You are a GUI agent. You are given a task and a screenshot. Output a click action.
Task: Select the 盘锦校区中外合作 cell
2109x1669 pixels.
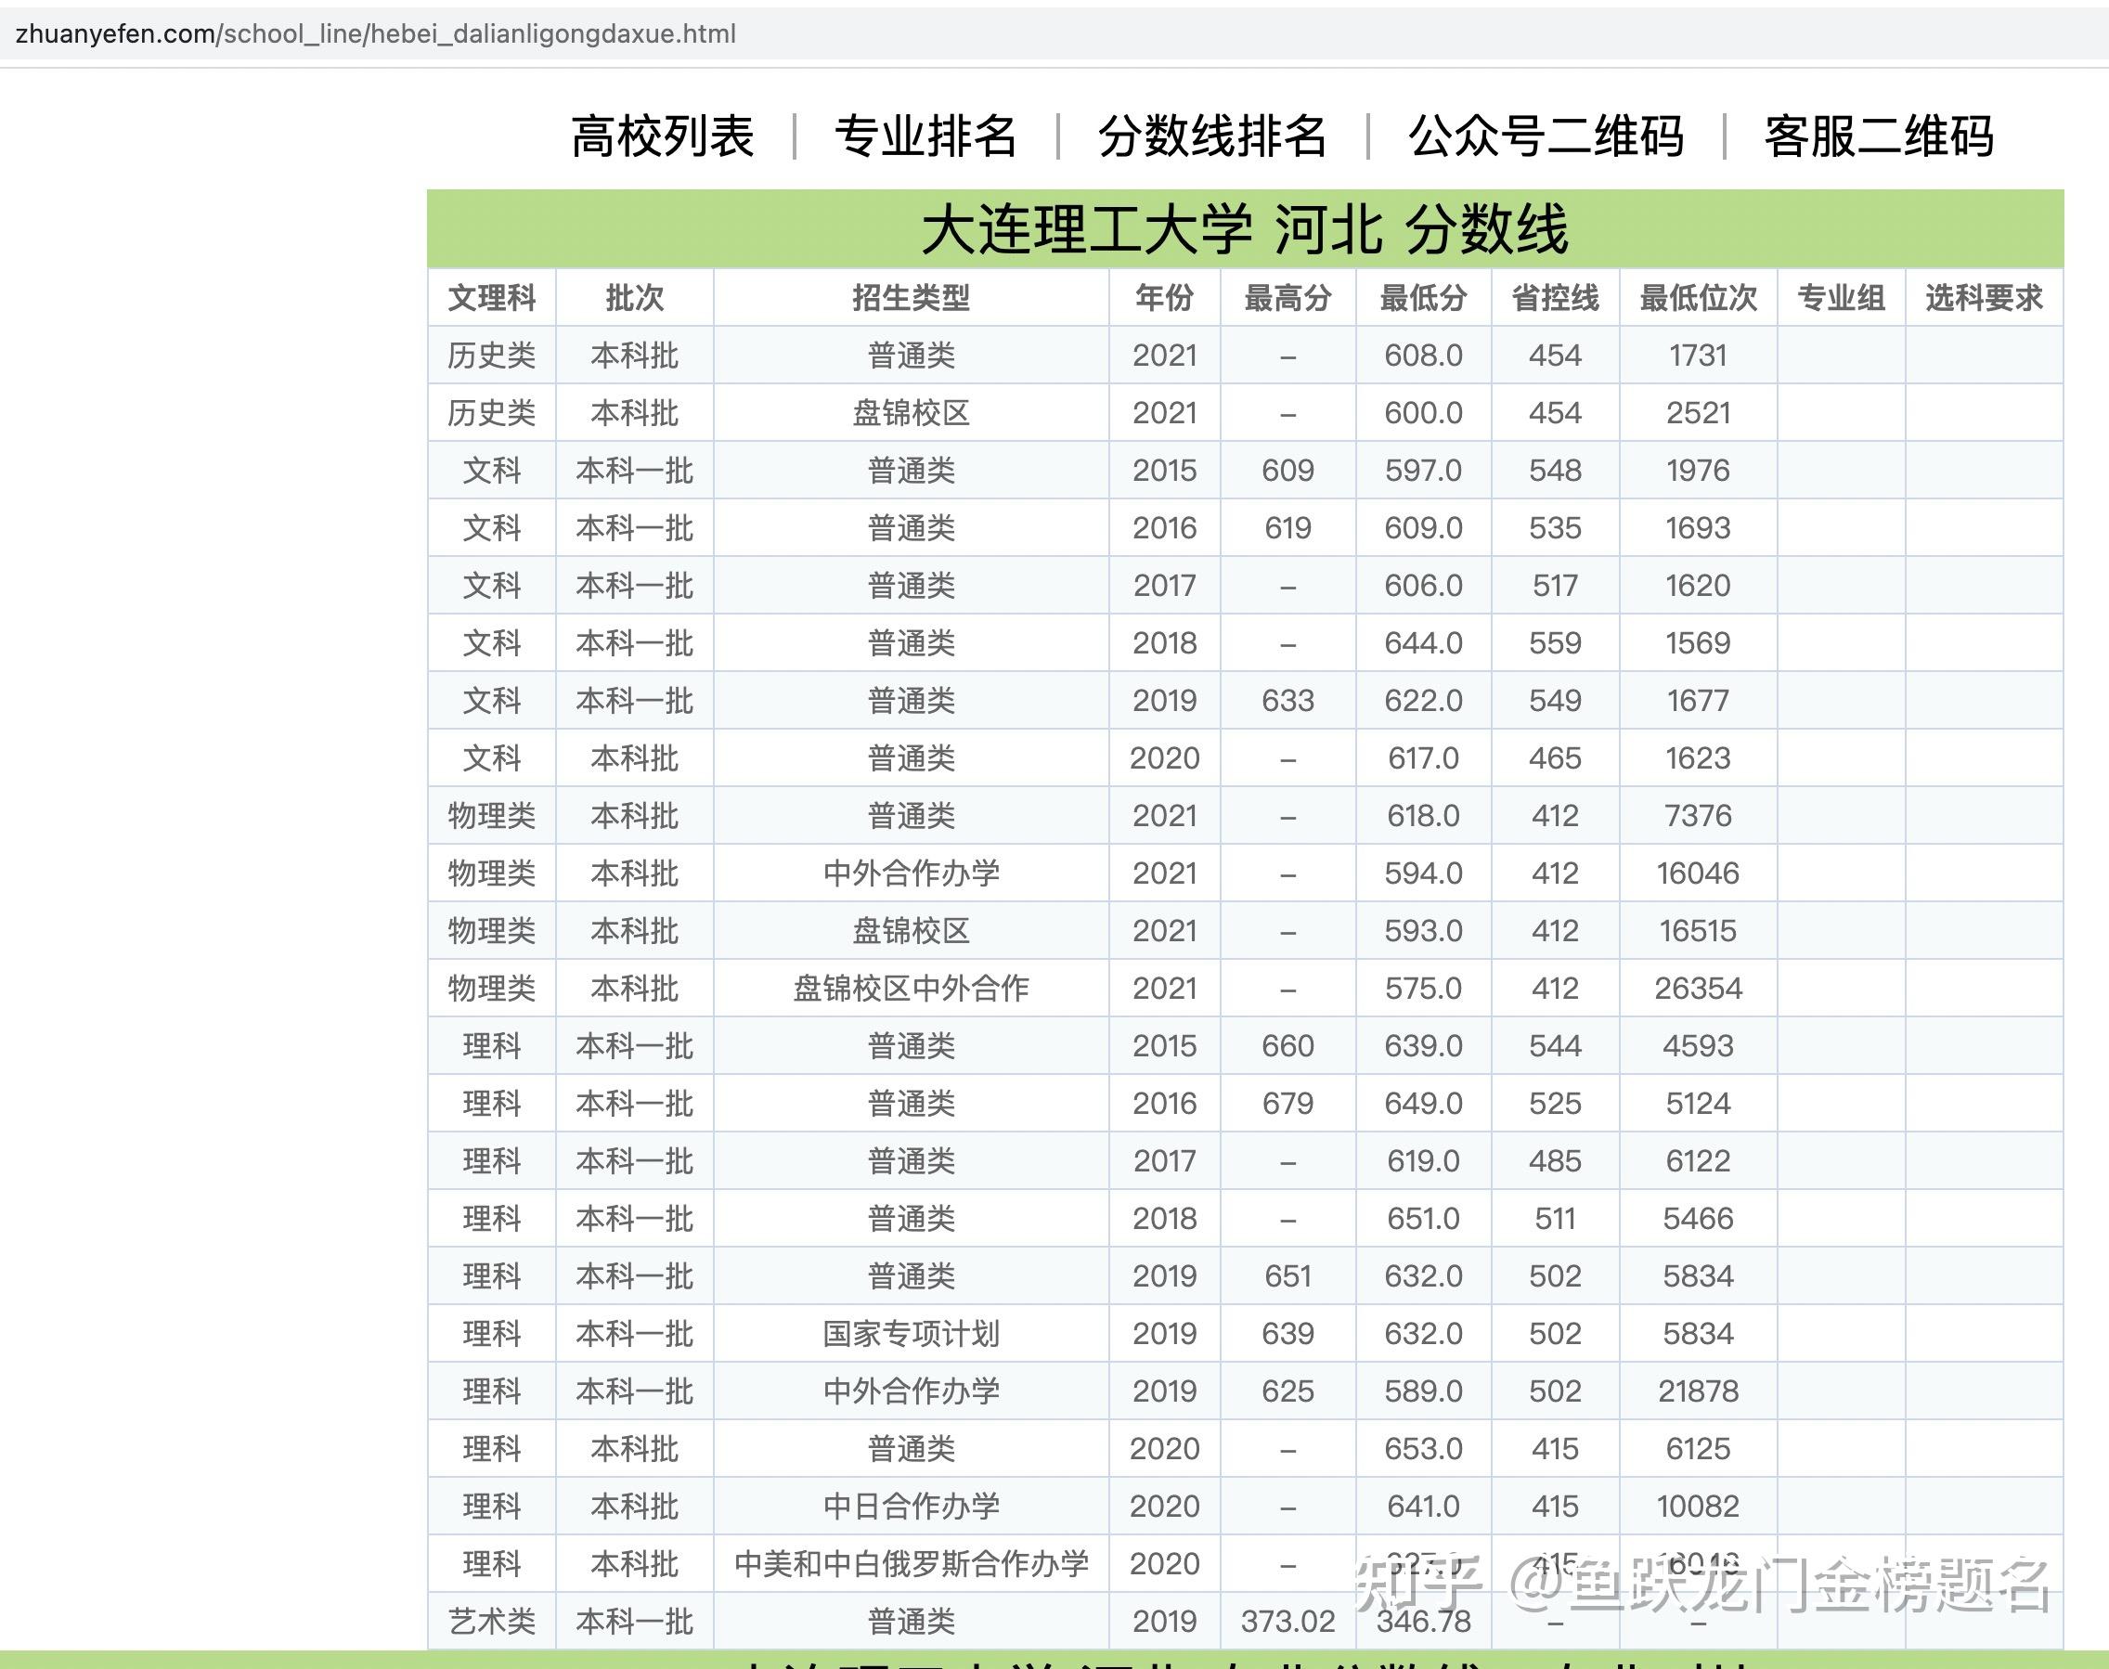click(911, 989)
